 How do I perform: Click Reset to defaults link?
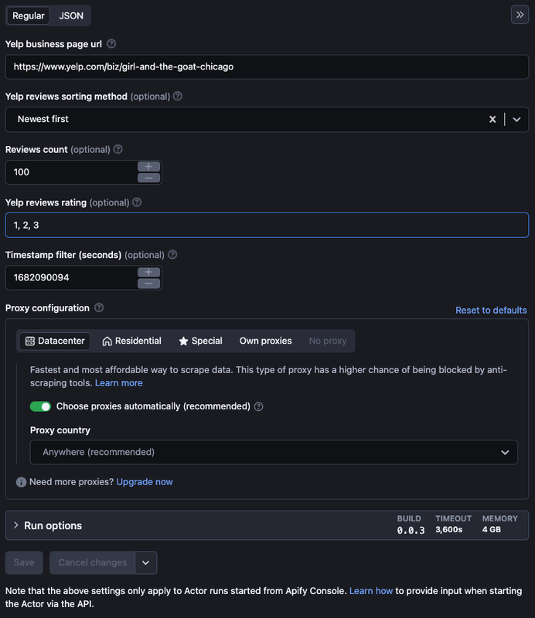coord(491,311)
